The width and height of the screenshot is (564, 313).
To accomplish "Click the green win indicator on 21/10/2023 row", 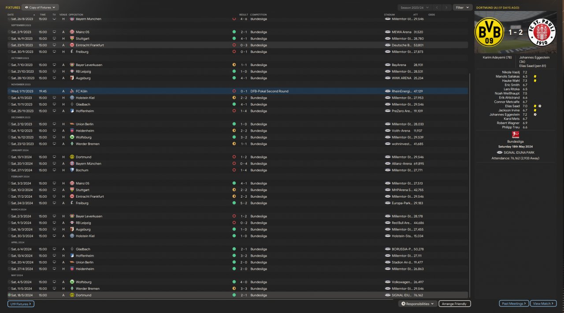I will coord(234,71).
